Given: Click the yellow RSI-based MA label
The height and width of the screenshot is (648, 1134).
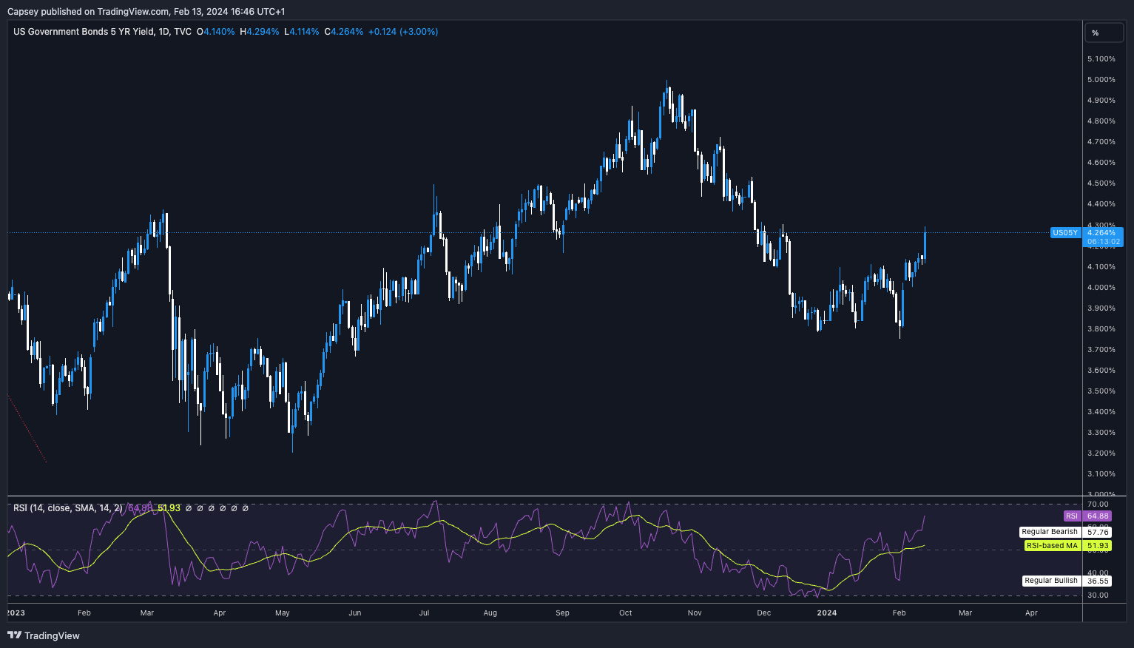Looking at the screenshot, I should pyautogui.click(x=1052, y=546).
